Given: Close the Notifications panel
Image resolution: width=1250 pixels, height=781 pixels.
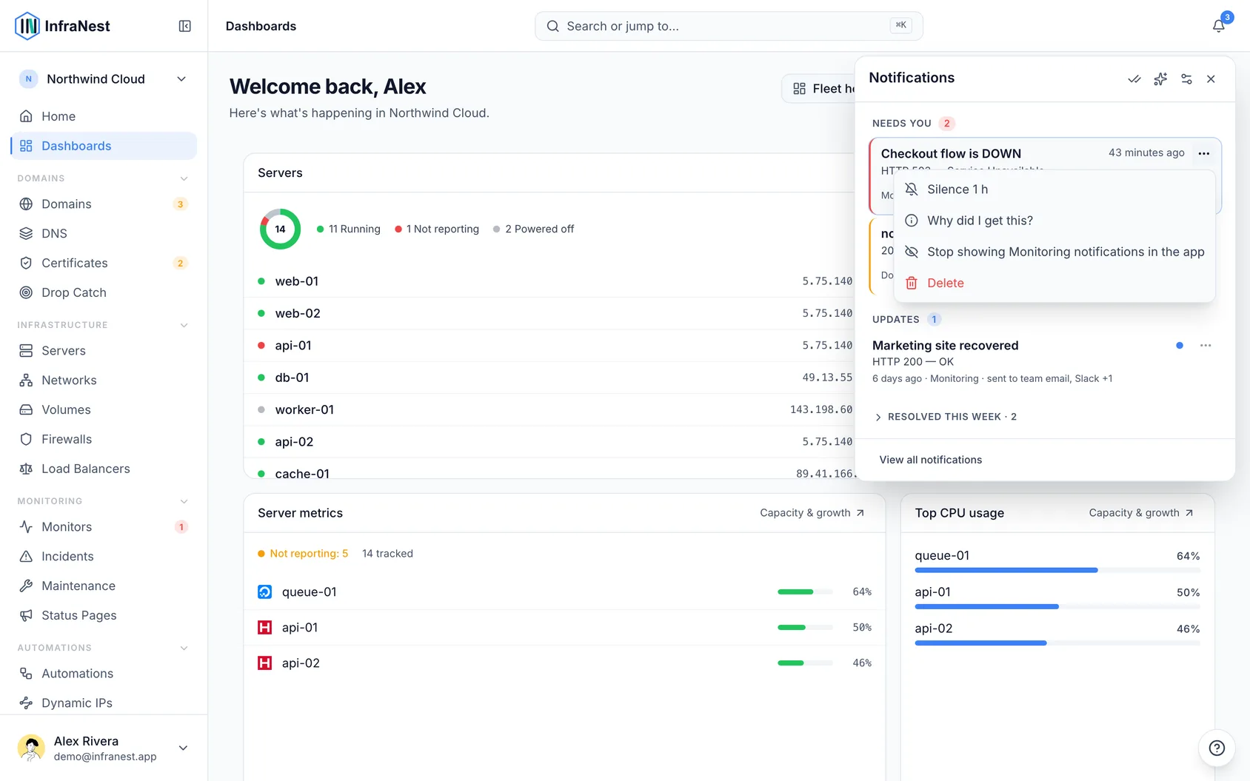Looking at the screenshot, I should click(x=1211, y=79).
